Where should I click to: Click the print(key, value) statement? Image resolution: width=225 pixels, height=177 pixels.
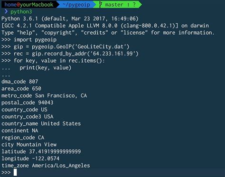(x=46, y=68)
